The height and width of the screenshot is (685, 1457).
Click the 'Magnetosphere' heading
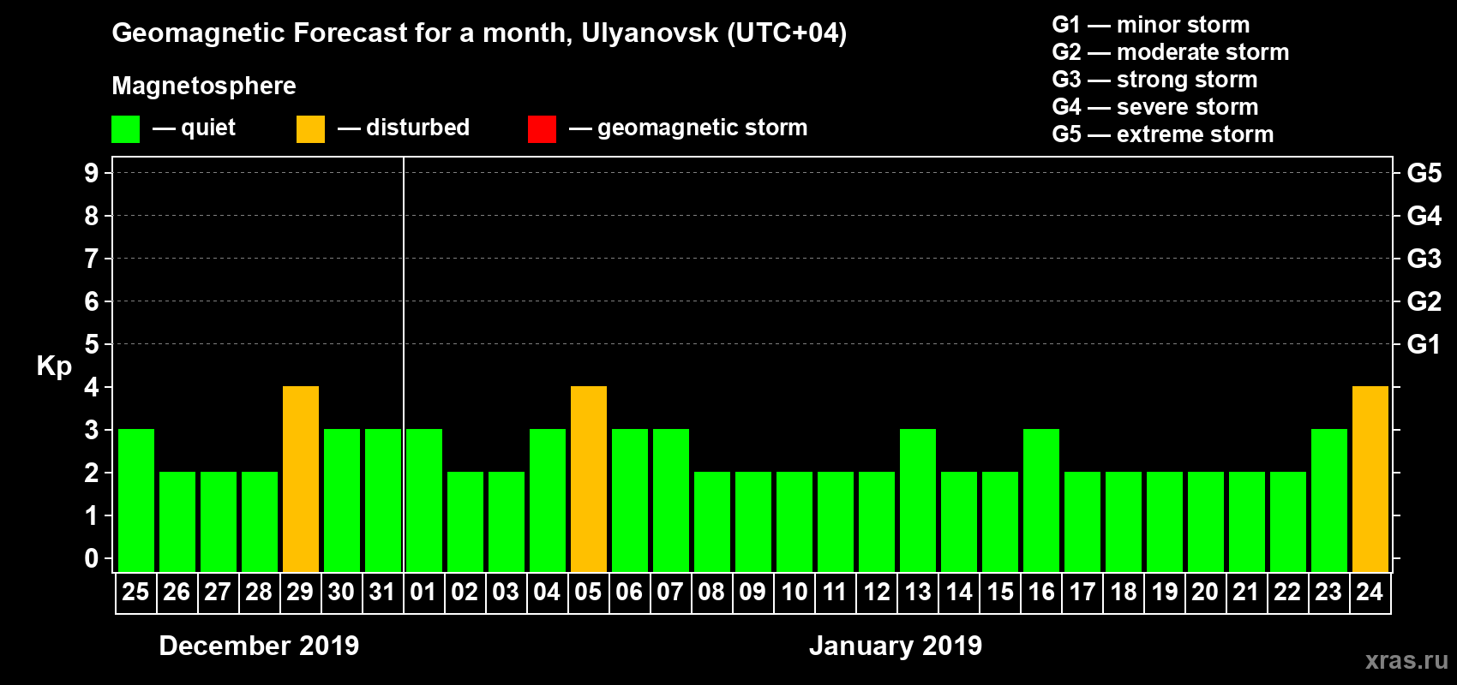pos(204,86)
